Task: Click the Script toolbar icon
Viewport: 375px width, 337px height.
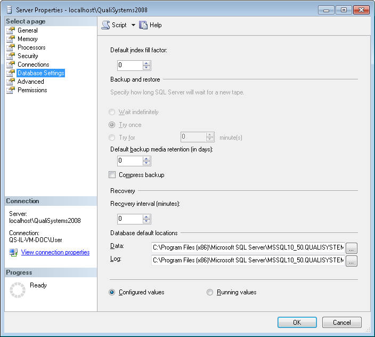Action: point(105,25)
